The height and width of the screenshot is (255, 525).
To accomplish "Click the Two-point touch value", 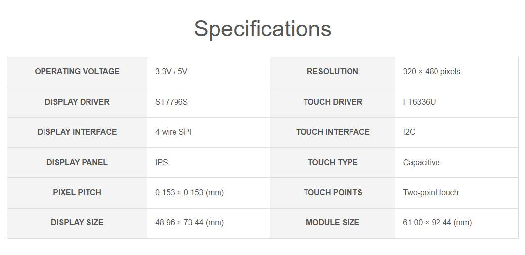I will 431,193.
